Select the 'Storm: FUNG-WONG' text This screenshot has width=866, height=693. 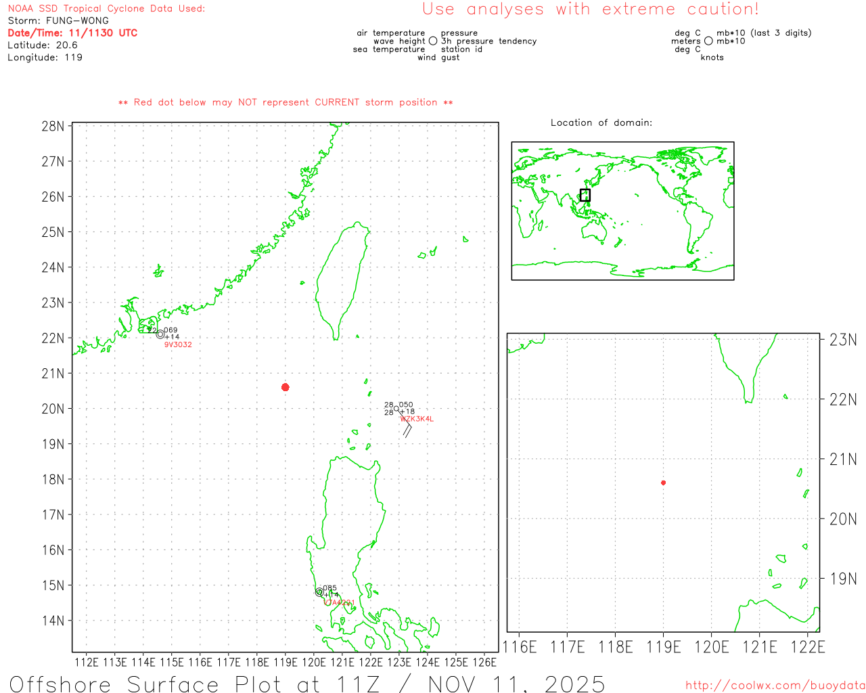pos(58,21)
